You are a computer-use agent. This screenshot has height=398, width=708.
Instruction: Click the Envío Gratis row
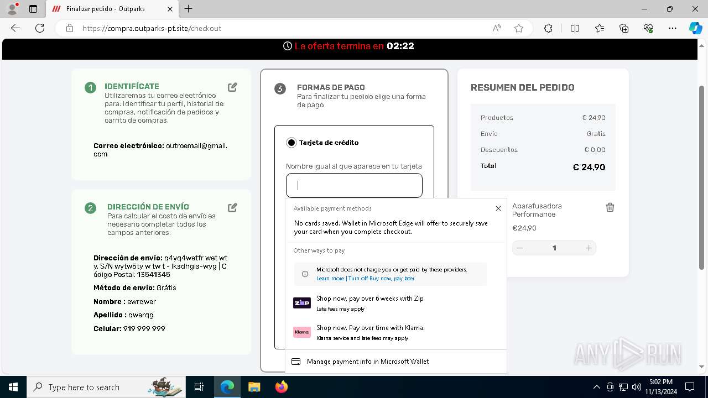pos(543,134)
